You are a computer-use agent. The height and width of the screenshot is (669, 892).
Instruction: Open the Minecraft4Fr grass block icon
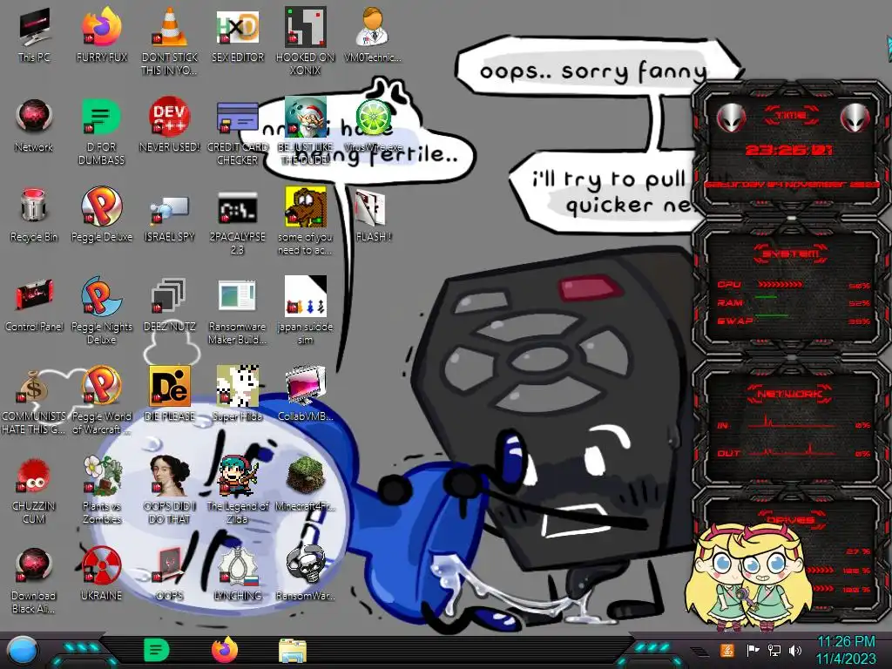(306, 483)
